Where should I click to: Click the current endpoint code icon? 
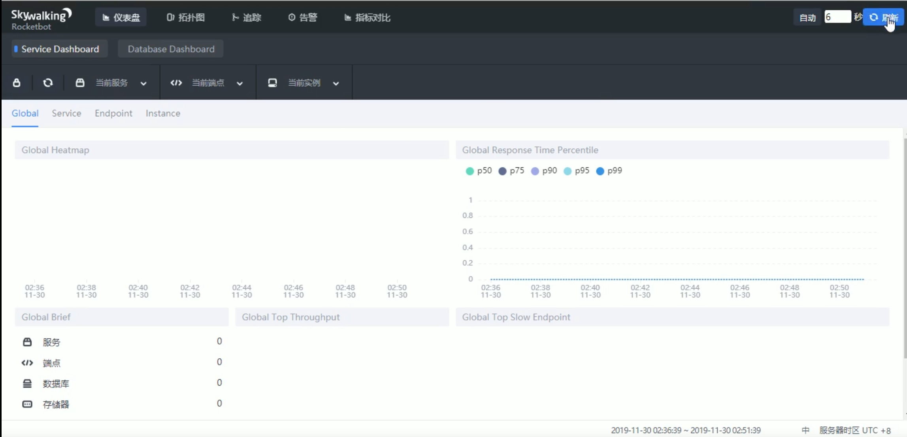point(176,83)
